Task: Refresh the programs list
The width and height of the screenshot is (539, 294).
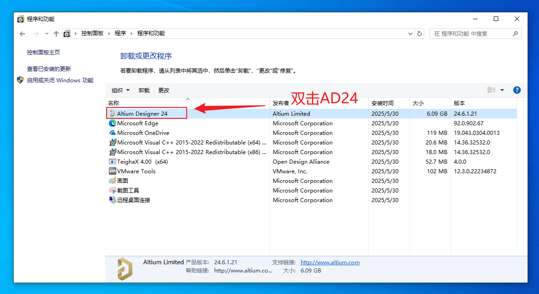Action: tap(420, 34)
